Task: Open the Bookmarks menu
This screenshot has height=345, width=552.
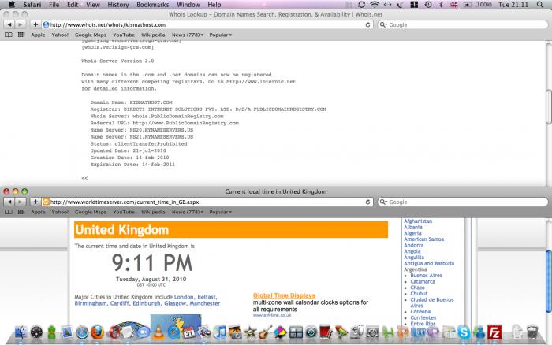Action: coord(153,5)
